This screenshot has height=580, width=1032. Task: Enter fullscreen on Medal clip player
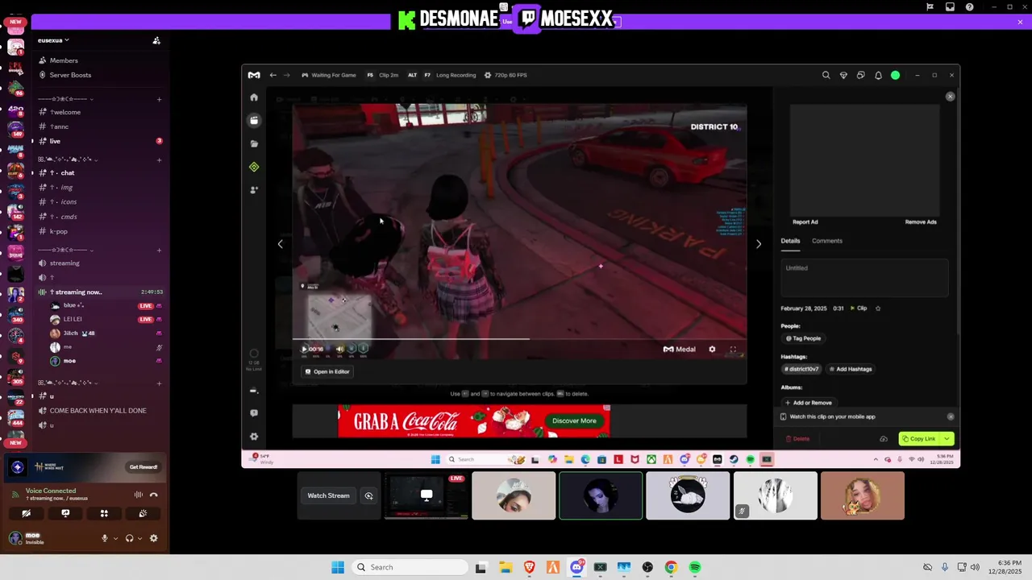[x=733, y=349]
